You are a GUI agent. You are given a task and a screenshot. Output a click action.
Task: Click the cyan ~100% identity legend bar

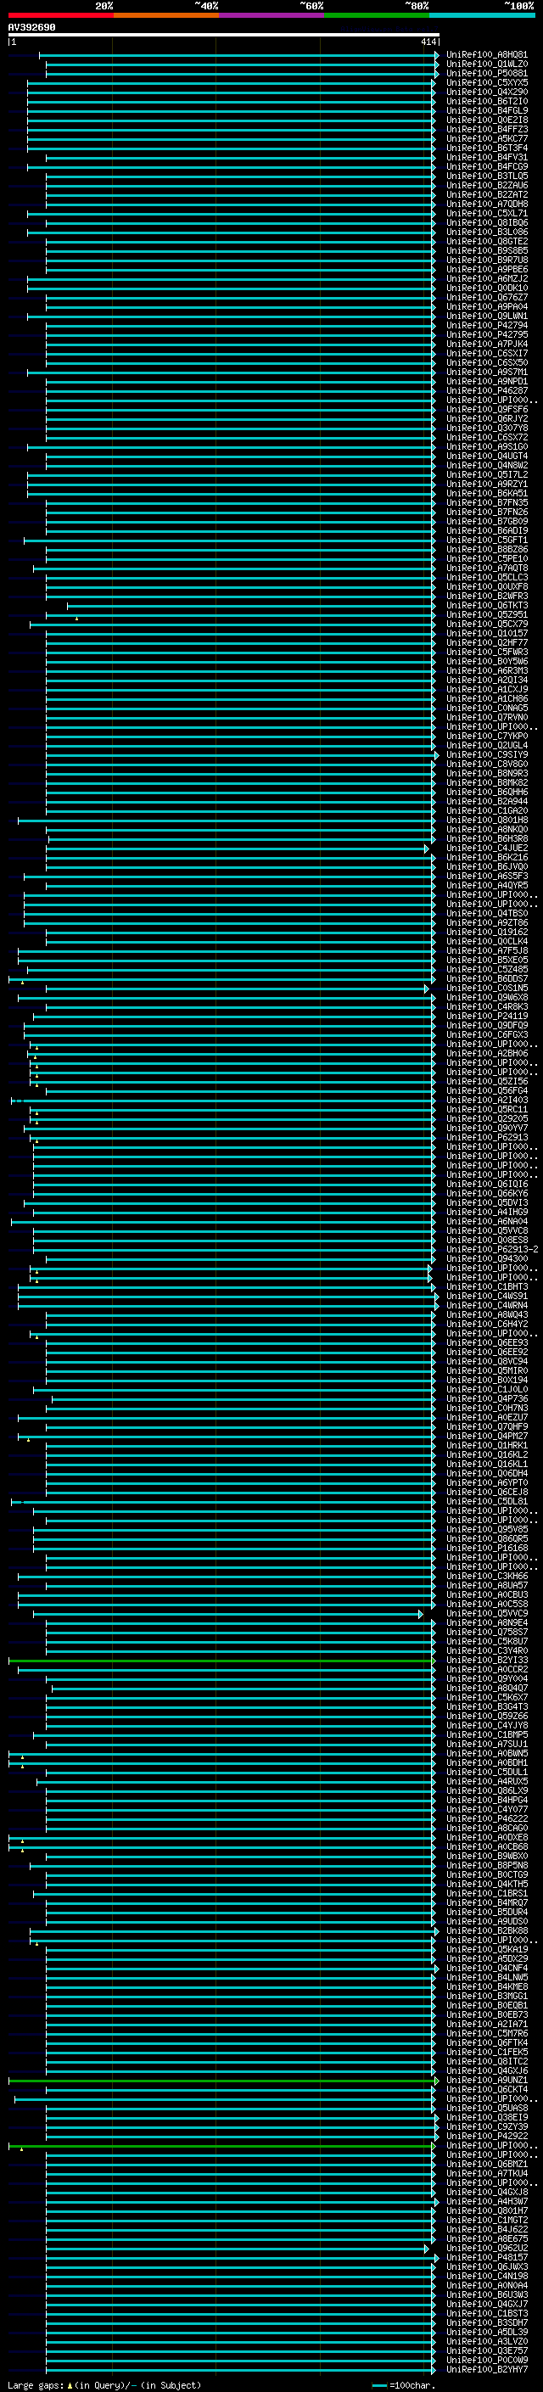(x=482, y=15)
